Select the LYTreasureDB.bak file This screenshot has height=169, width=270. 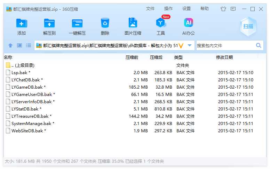click(x=135, y=116)
